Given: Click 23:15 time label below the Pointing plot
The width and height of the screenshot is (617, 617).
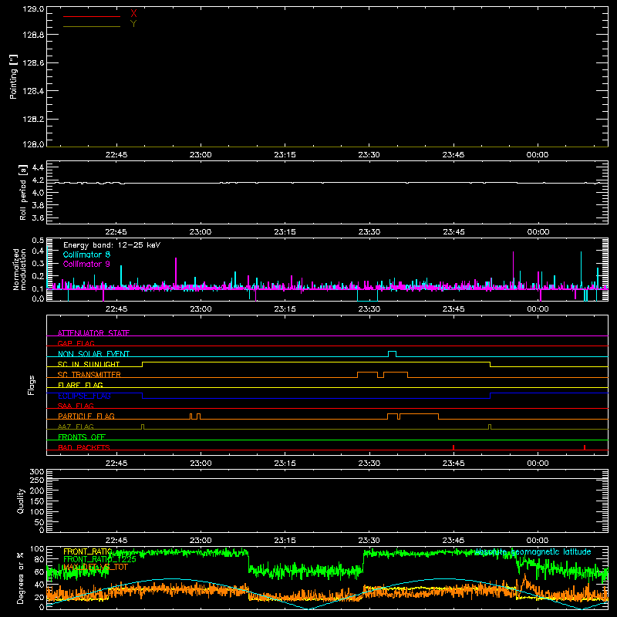Looking at the screenshot, I should [285, 155].
